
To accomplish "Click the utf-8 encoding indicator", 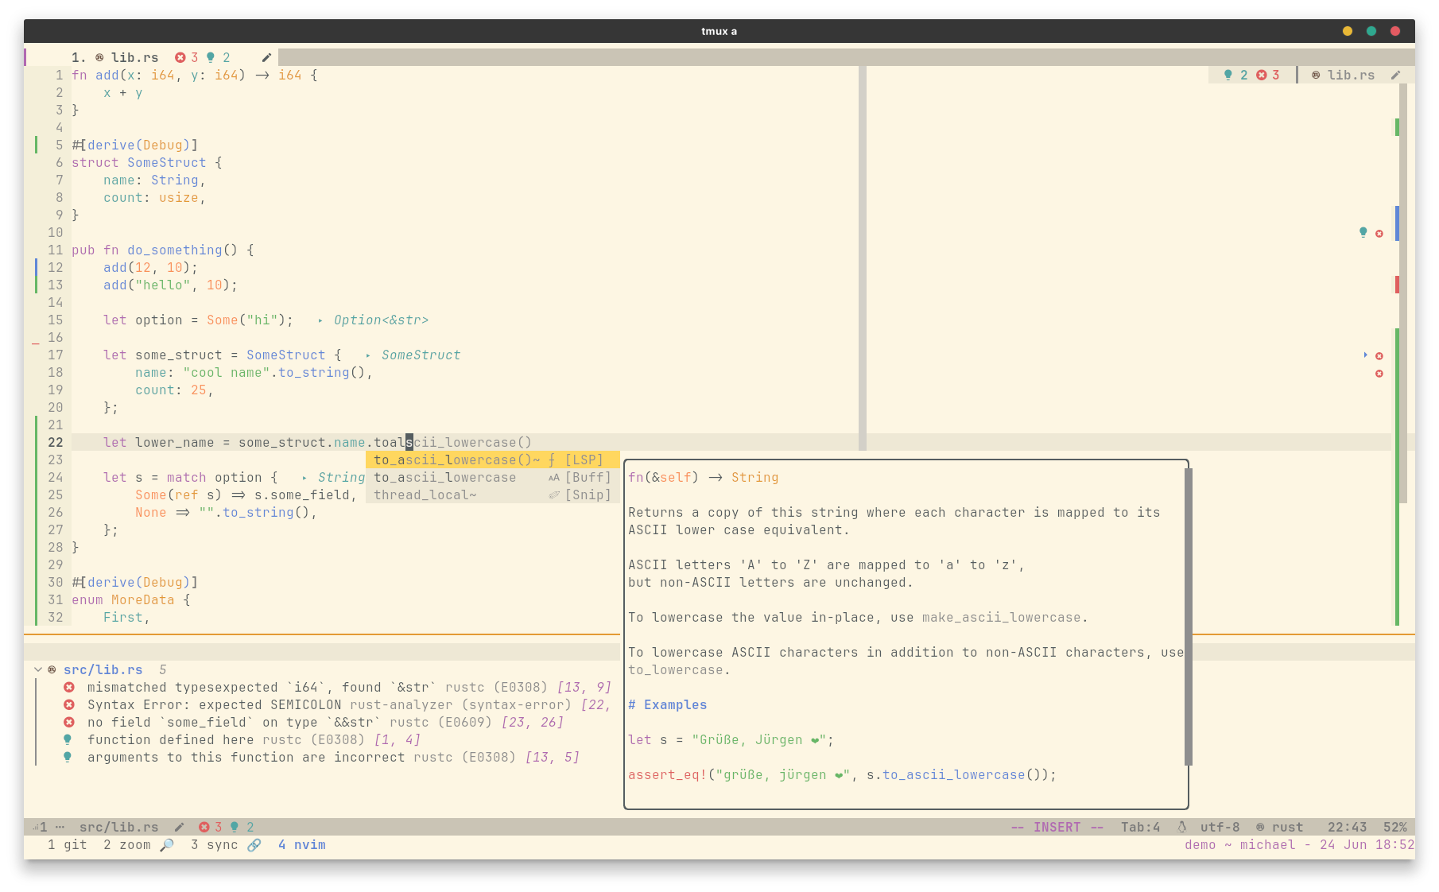I will click(1220, 827).
